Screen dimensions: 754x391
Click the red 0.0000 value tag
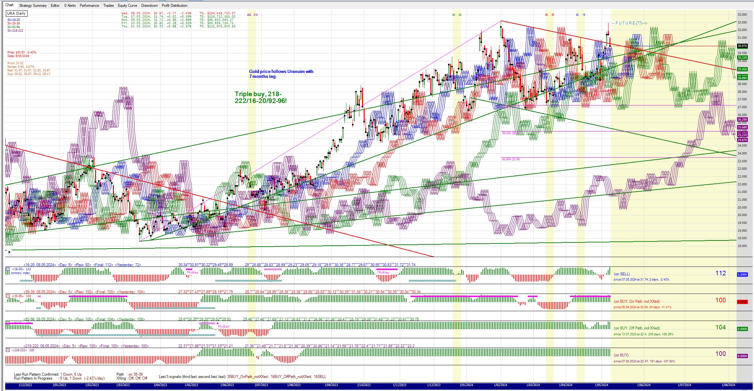742,302
